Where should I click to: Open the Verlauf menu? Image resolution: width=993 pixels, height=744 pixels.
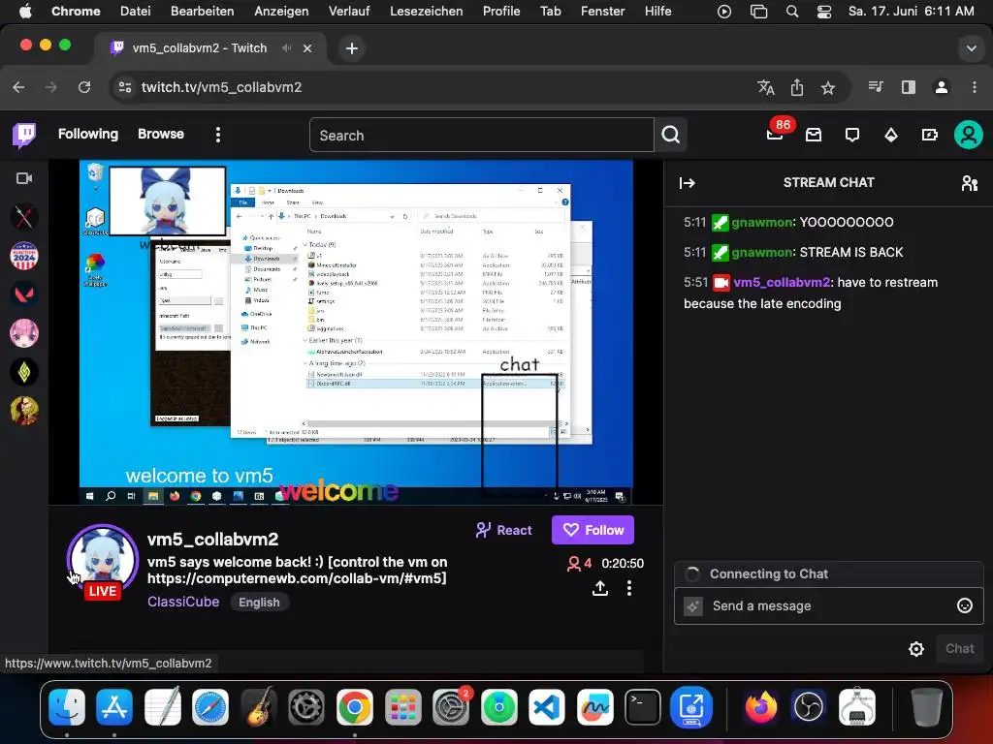(x=349, y=11)
